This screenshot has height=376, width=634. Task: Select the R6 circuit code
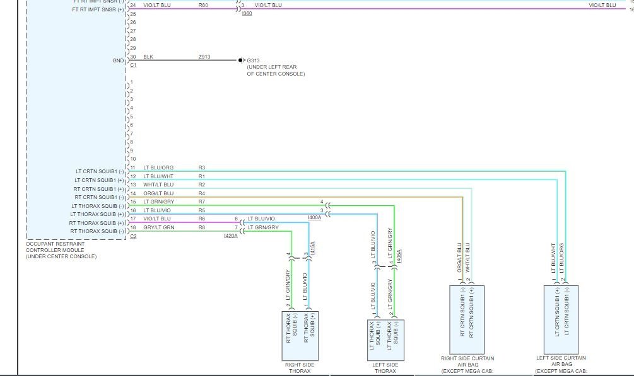tap(202, 219)
